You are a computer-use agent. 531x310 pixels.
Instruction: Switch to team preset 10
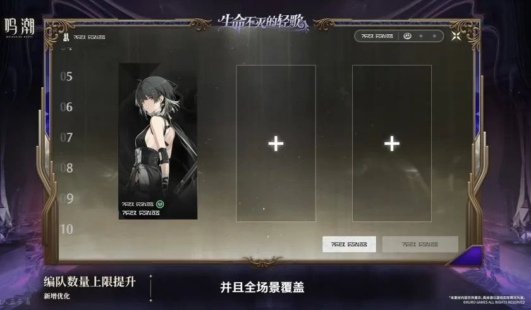tap(66, 230)
